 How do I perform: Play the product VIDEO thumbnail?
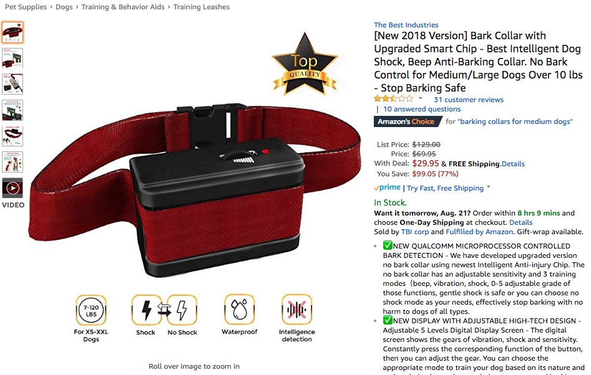(12, 187)
